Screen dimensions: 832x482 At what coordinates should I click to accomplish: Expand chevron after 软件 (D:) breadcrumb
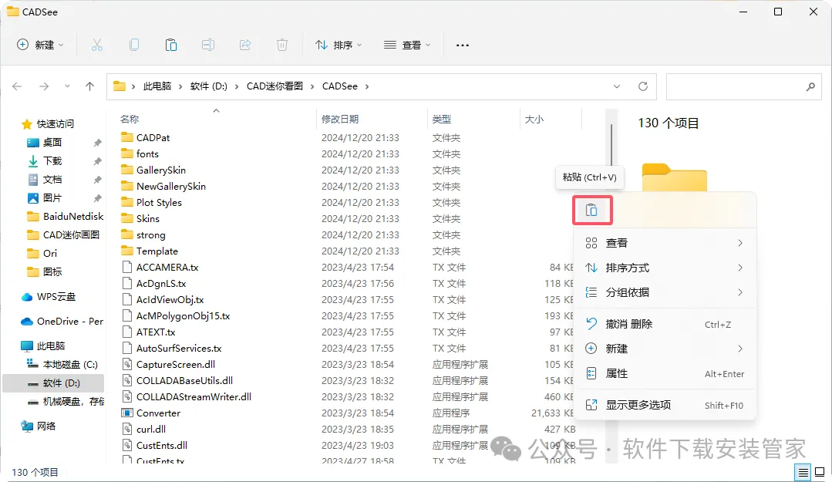click(x=237, y=86)
